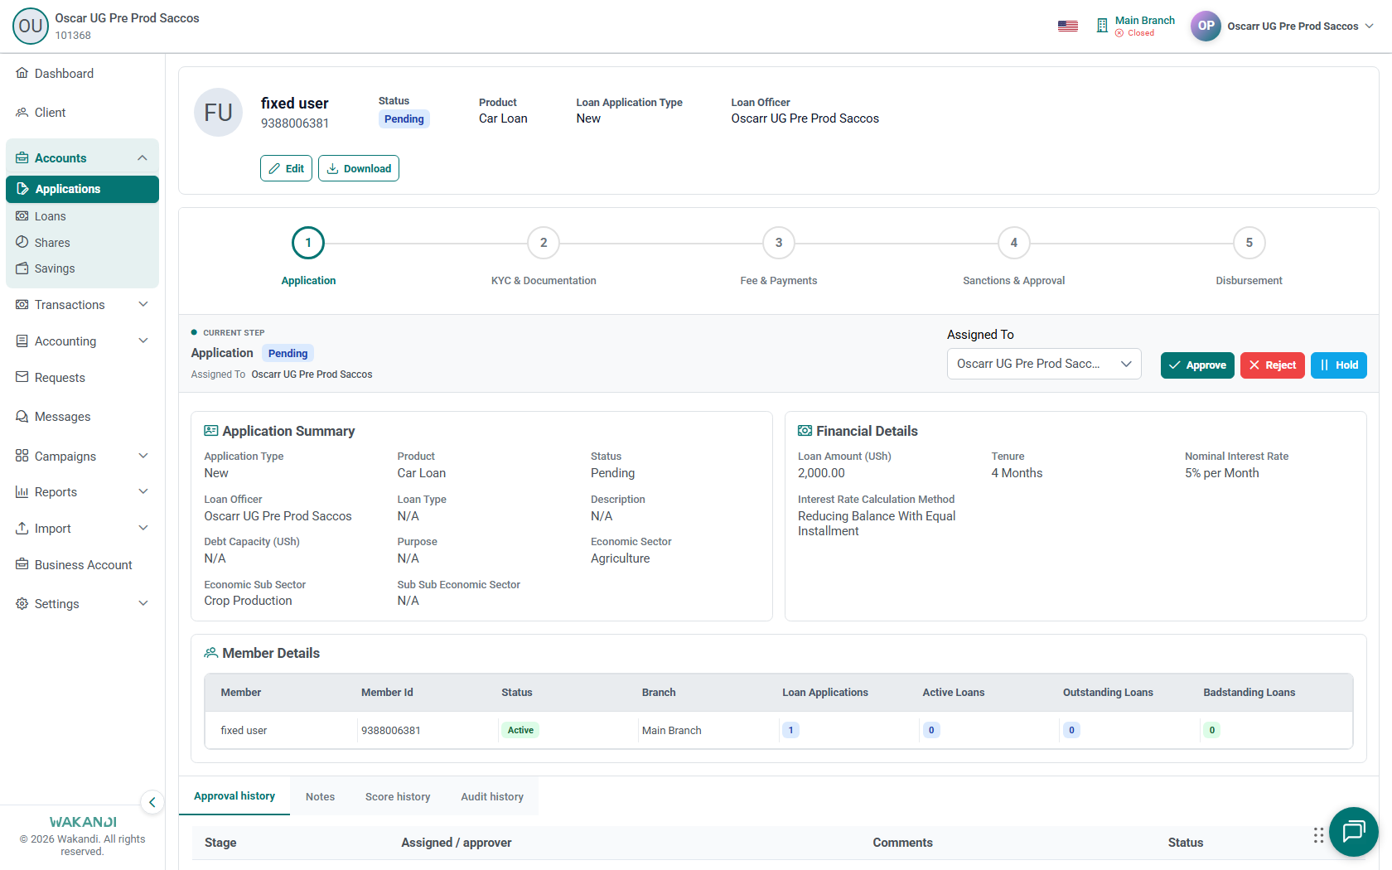Open the chat support bubble icon
This screenshot has width=1392, height=870.
(x=1353, y=831)
